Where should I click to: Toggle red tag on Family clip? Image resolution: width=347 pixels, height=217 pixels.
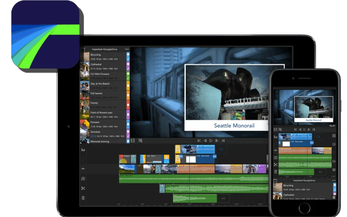click(128, 105)
